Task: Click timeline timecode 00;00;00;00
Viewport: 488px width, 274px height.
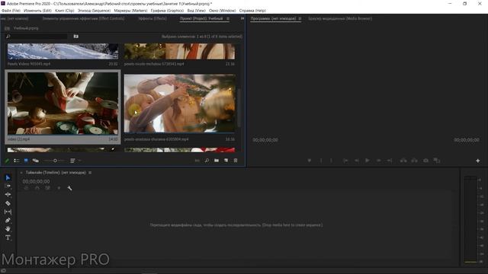Action: (36, 181)
